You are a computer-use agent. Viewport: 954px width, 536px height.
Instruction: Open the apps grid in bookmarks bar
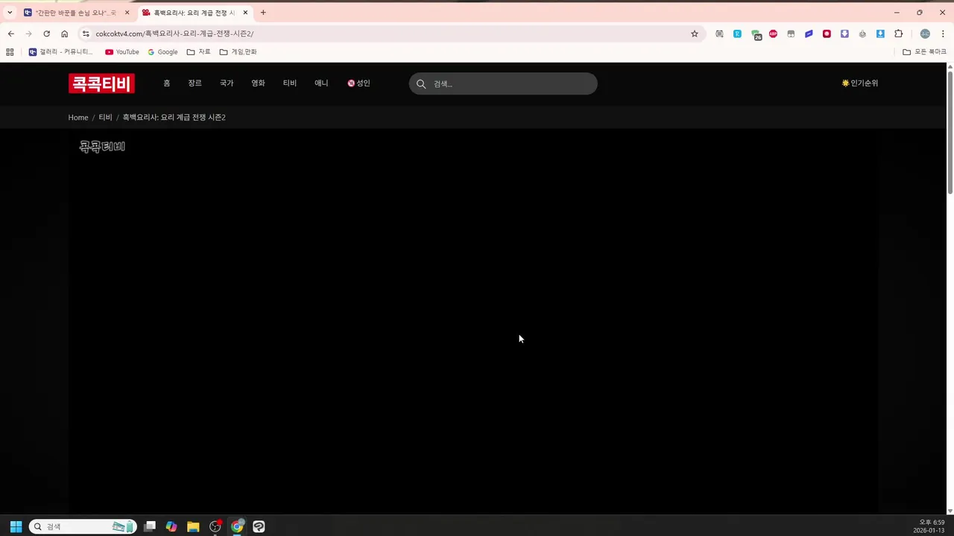tap(10, 52)
